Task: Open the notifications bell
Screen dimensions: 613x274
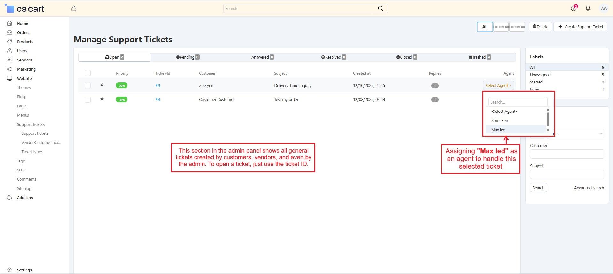Action: point(588,9)
